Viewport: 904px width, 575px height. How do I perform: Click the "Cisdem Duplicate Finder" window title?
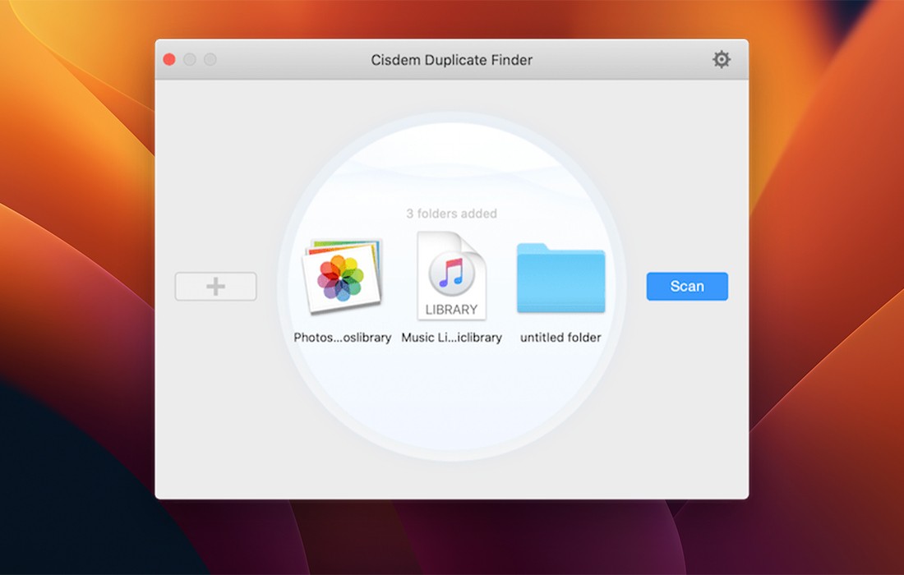tap(451, 60)
